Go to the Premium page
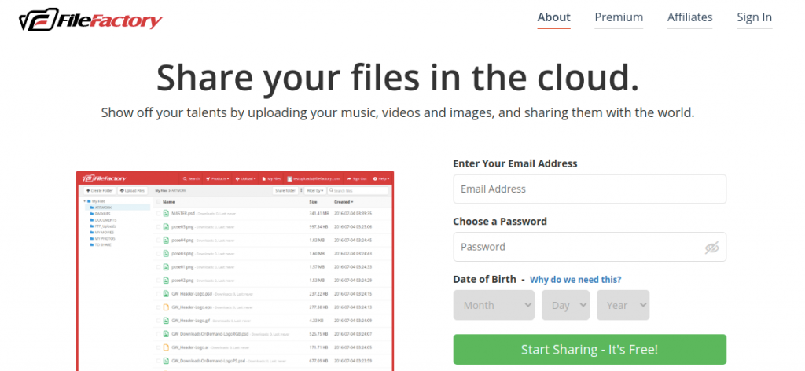The width and height of the screenshot is (805, 371). [x=619, y=17]
